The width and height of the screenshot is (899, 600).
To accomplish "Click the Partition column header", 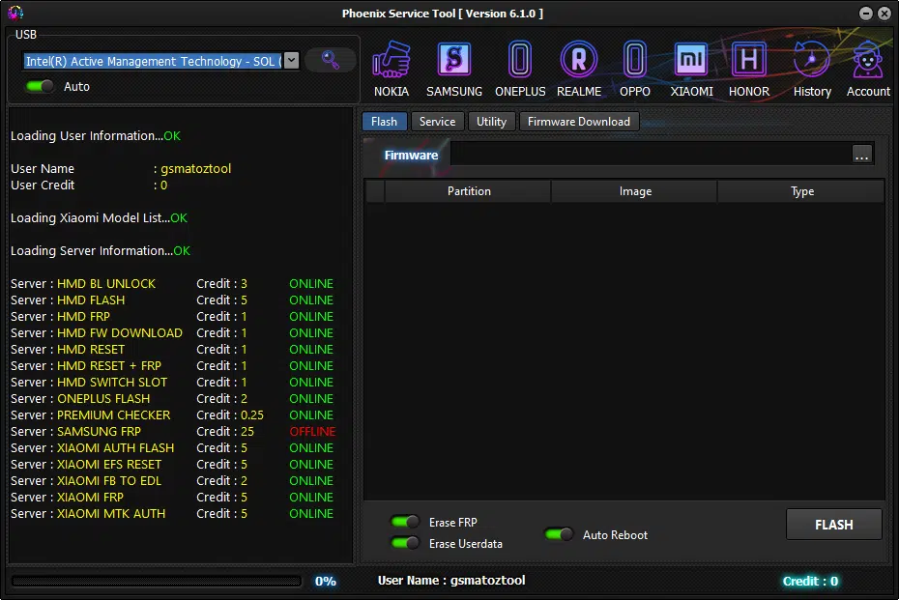I will [x=468, y=191].
